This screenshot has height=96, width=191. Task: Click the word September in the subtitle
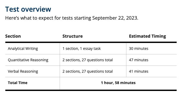(x=104, y=18)
